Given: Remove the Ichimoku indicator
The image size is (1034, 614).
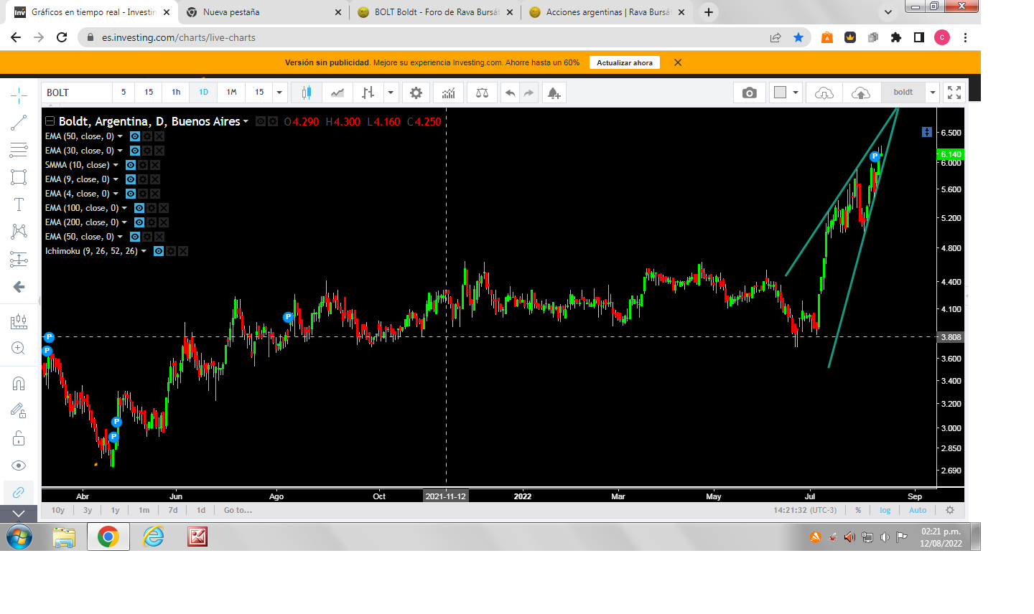Looking at the screenshot, I should tap(183, 251).
